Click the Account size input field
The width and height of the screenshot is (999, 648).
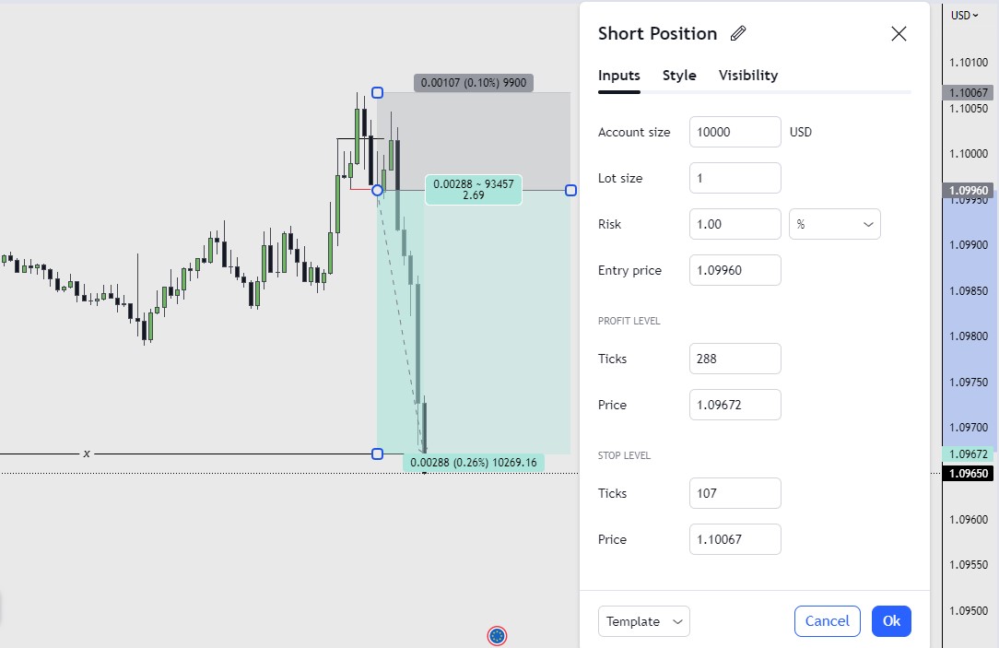click(735, 132)
